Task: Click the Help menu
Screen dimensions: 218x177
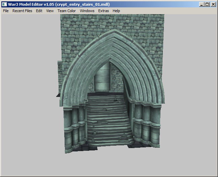Action: pos(116,11)
